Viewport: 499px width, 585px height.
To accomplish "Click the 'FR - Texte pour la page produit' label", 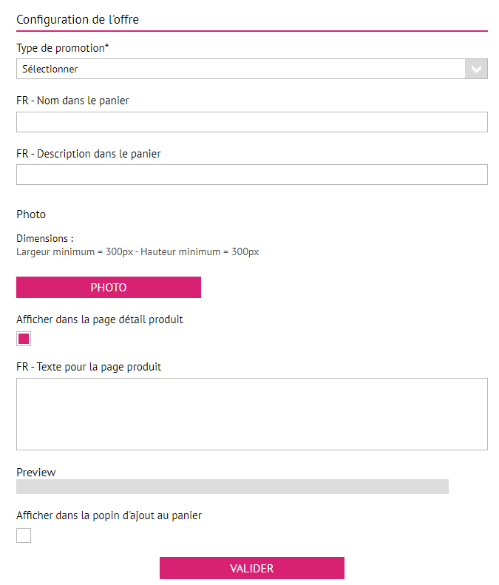I will pyautogui.click(x=89, y=366).
